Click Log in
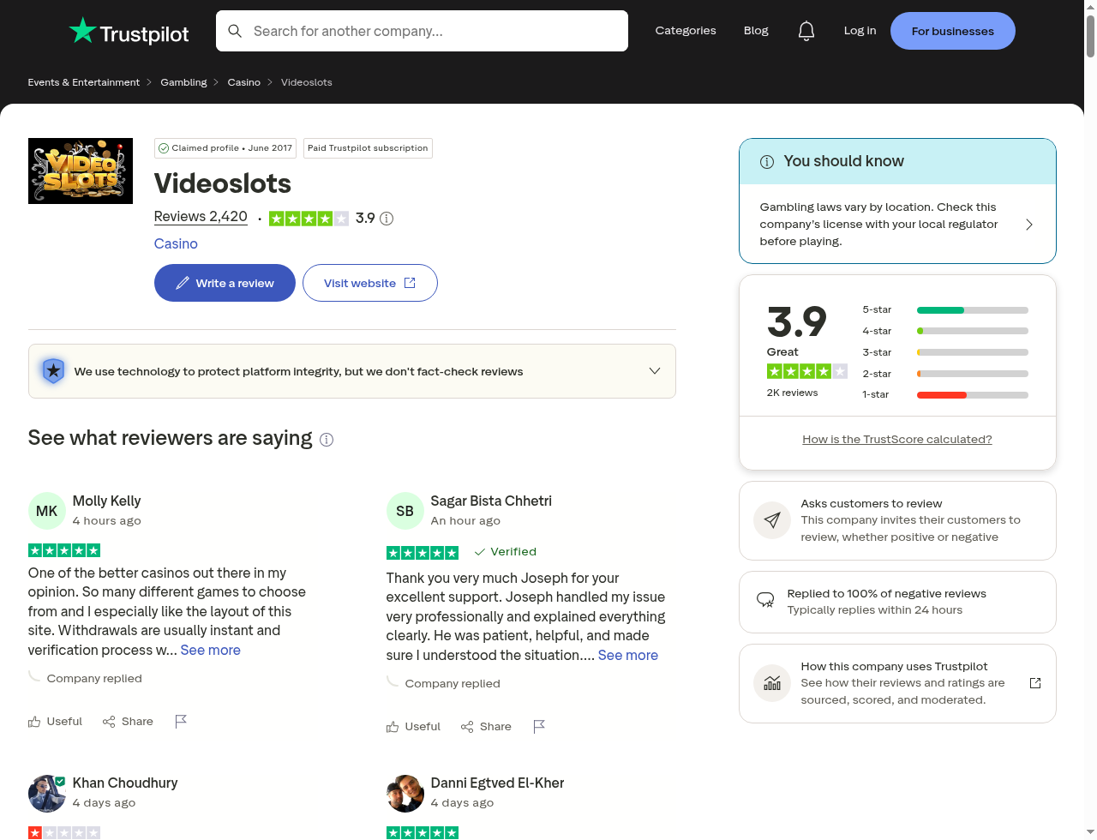 (860, 31)
